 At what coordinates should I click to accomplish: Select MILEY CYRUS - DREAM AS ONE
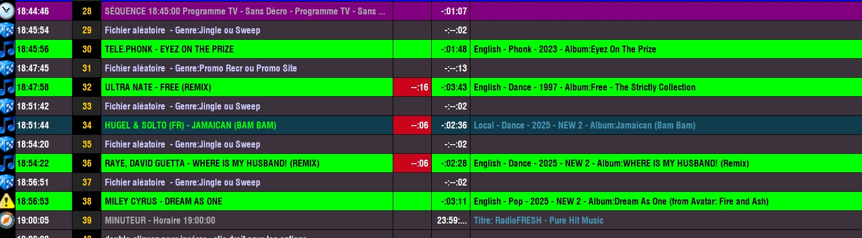[x=164, y=202]
